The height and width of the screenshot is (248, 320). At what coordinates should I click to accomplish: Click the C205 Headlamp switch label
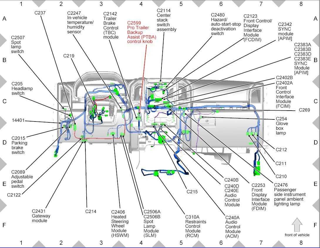[22, 89]
